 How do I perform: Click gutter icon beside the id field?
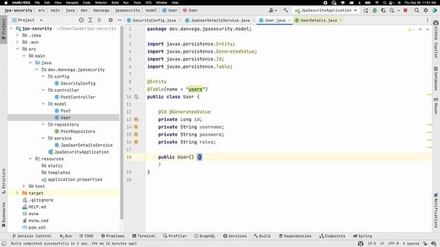pyautogui.click(x=136, y=119)
